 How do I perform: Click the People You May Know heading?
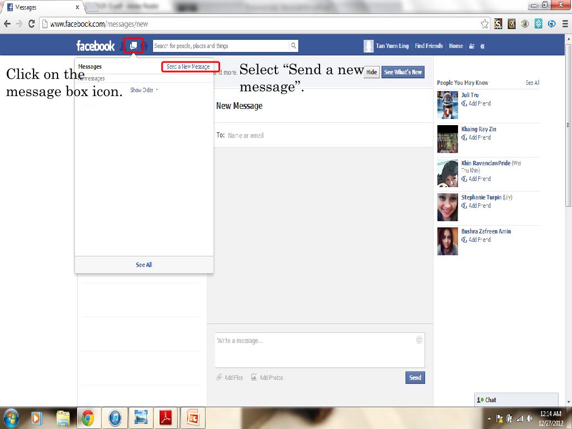[x=463, y=83]
